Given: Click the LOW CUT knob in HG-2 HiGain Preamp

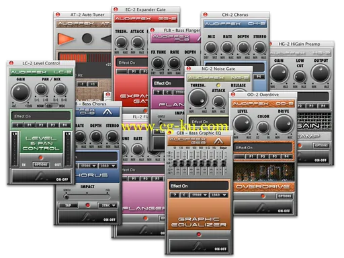Looking at the screenshot, I should 300,77.
